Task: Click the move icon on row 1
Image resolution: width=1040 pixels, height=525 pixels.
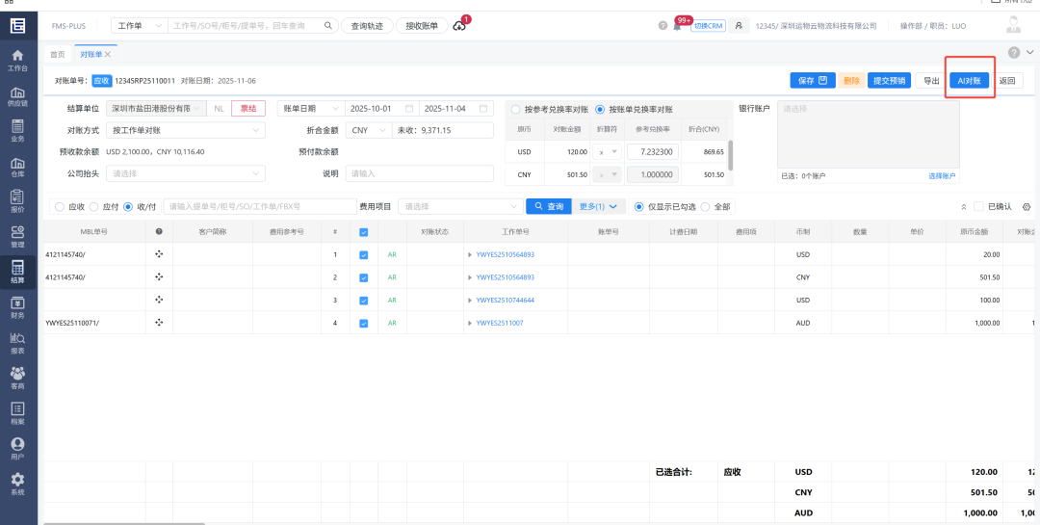Action: (x=159, y=254)
